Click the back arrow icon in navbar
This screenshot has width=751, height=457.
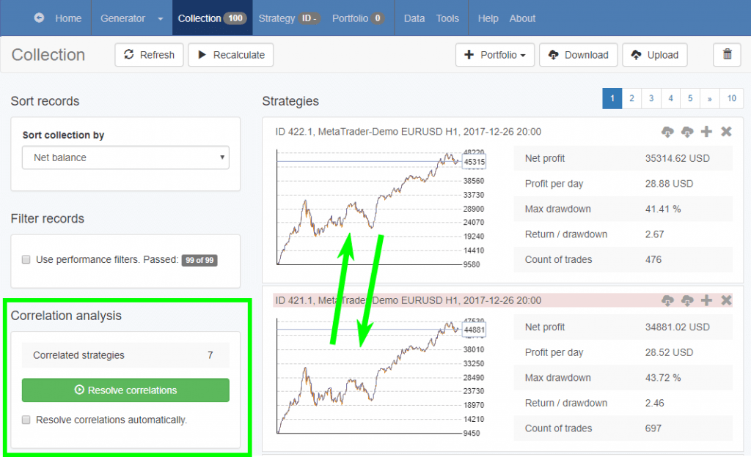point(39,18)
